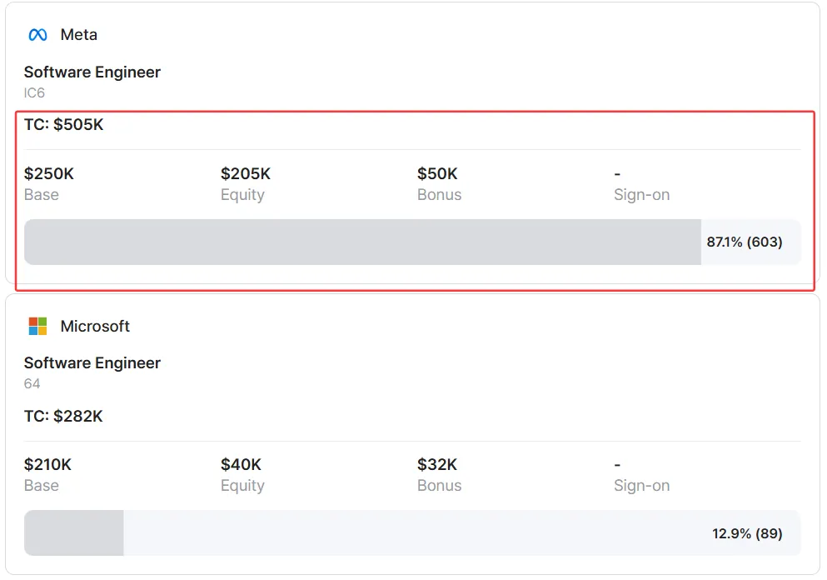Click the 87.1% (603) vote count

pyautogui.click(x=745, y=242)
